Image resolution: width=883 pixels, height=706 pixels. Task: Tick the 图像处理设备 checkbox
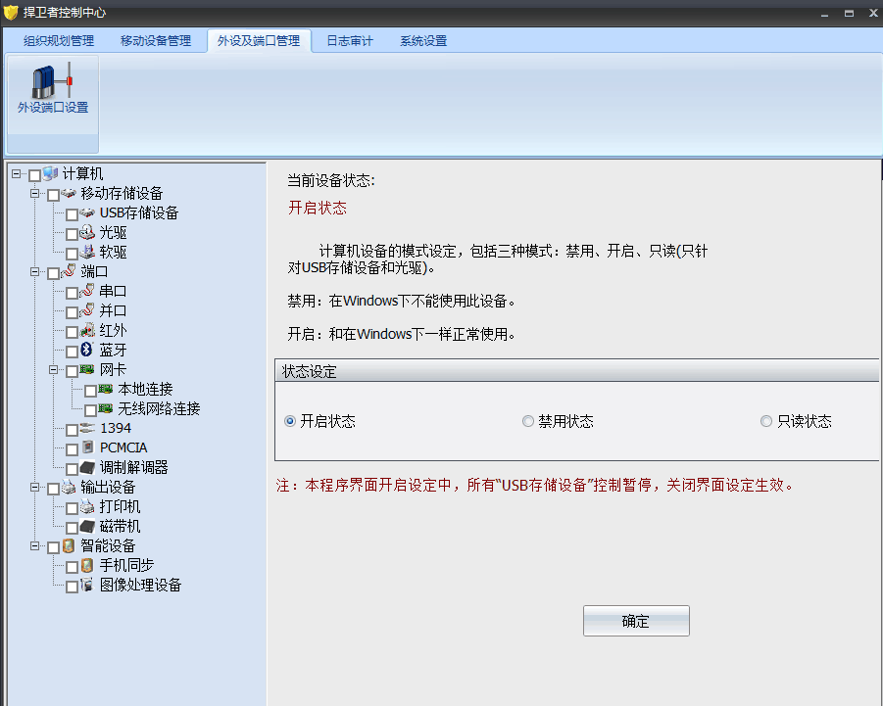coord(73,587)
